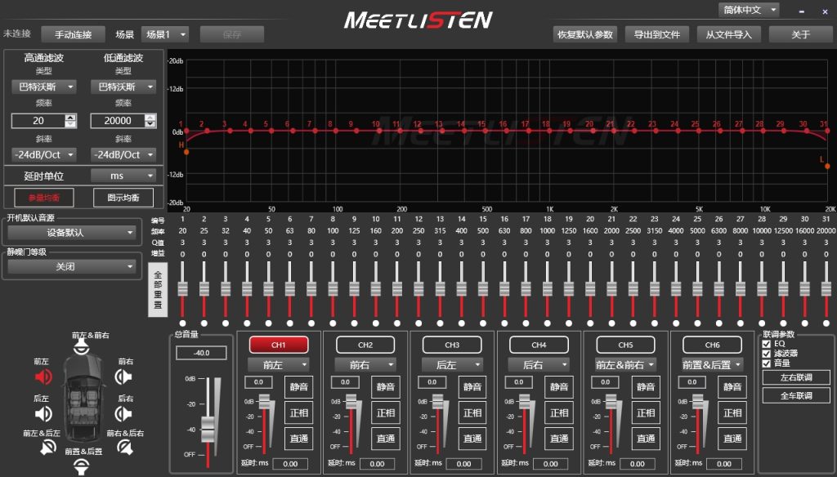Click the CH1 volume fader handle
The width and height of the screenshot is (837, 477).
(264, 402)
